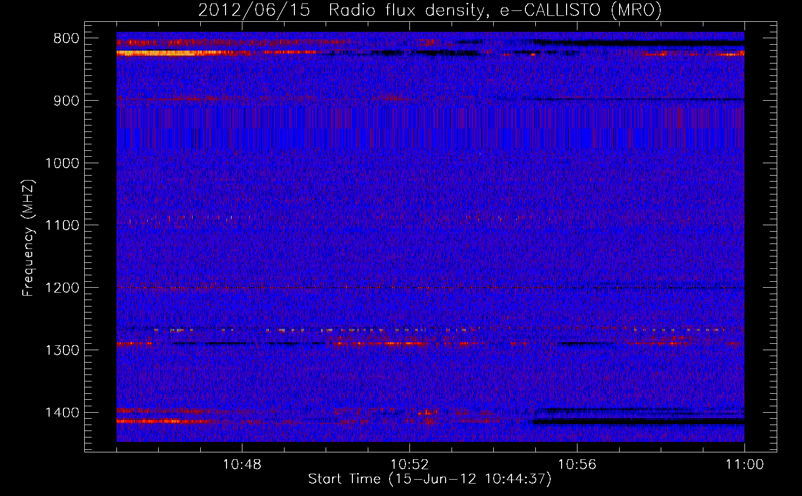Image resolution: width=802 pixels, height=496 pixels.
Task: Click the 800 frequency axis label
Action: click(x=66, y=39)
